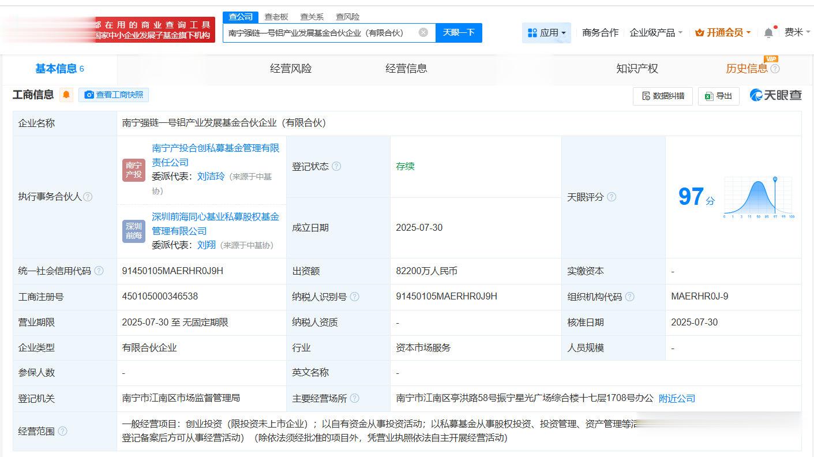Expand 企业级产品 menu
Screen dimensions: 814x457
[x=656, y=33]
